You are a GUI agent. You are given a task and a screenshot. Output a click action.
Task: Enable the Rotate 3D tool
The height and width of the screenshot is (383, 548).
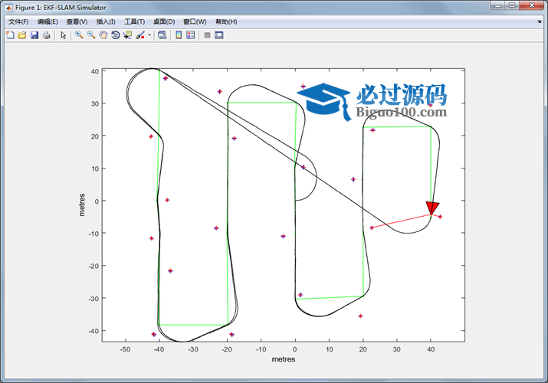click(x=115, y=35)
